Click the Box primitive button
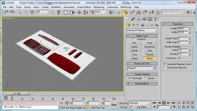Screen dimensions: 197x111 pyautogui.click(x=135, y=43)
